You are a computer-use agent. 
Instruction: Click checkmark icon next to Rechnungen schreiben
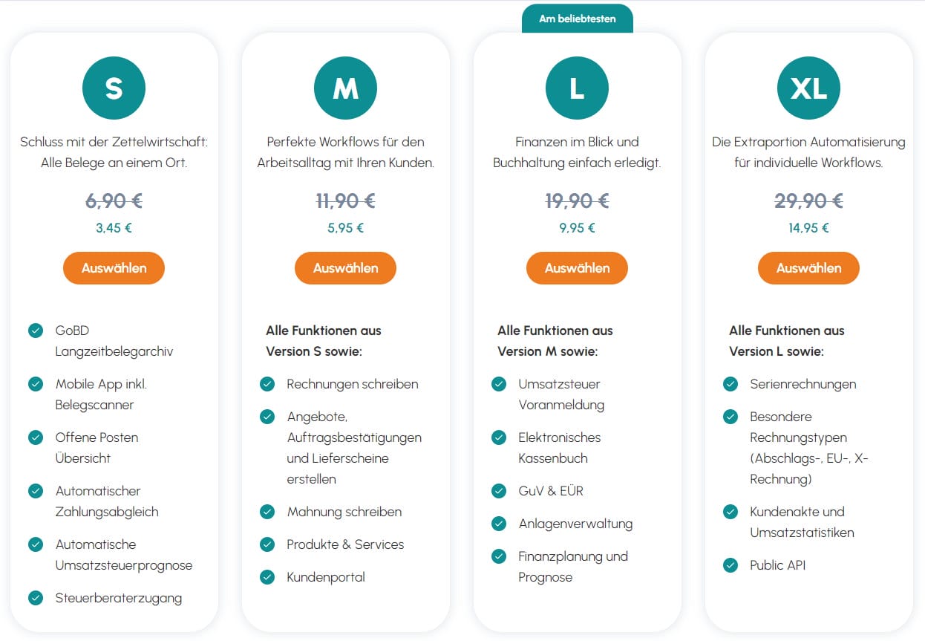point(267,384)
